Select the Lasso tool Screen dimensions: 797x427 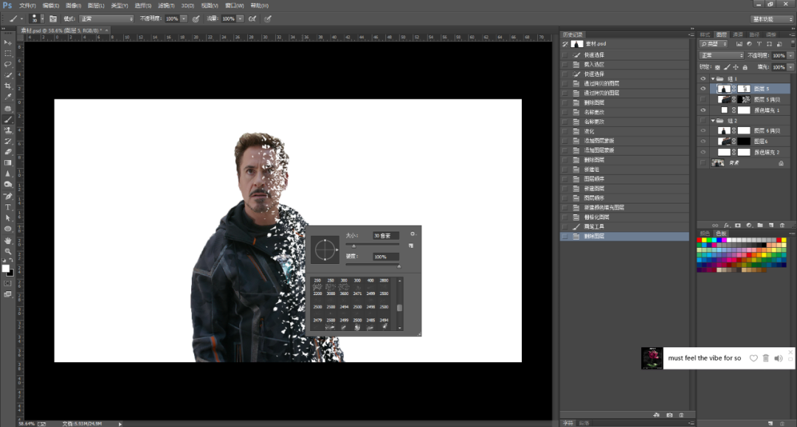point(7,64)
